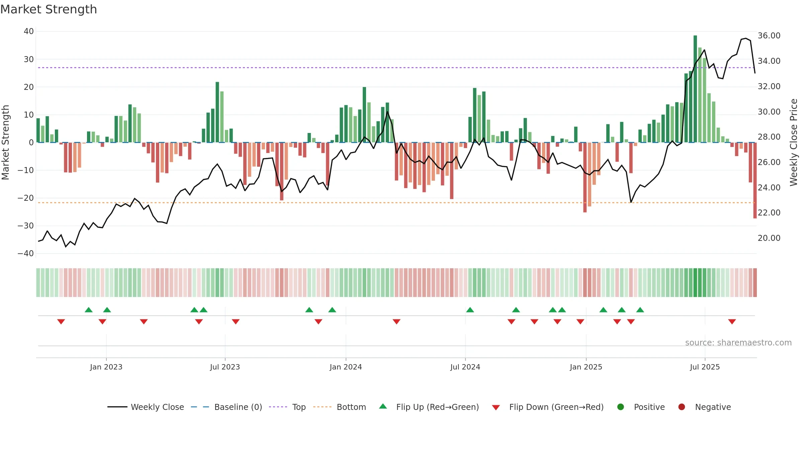
Task: Click the black Weekly Close line legend sample
Action: click(x=117, y=407)
